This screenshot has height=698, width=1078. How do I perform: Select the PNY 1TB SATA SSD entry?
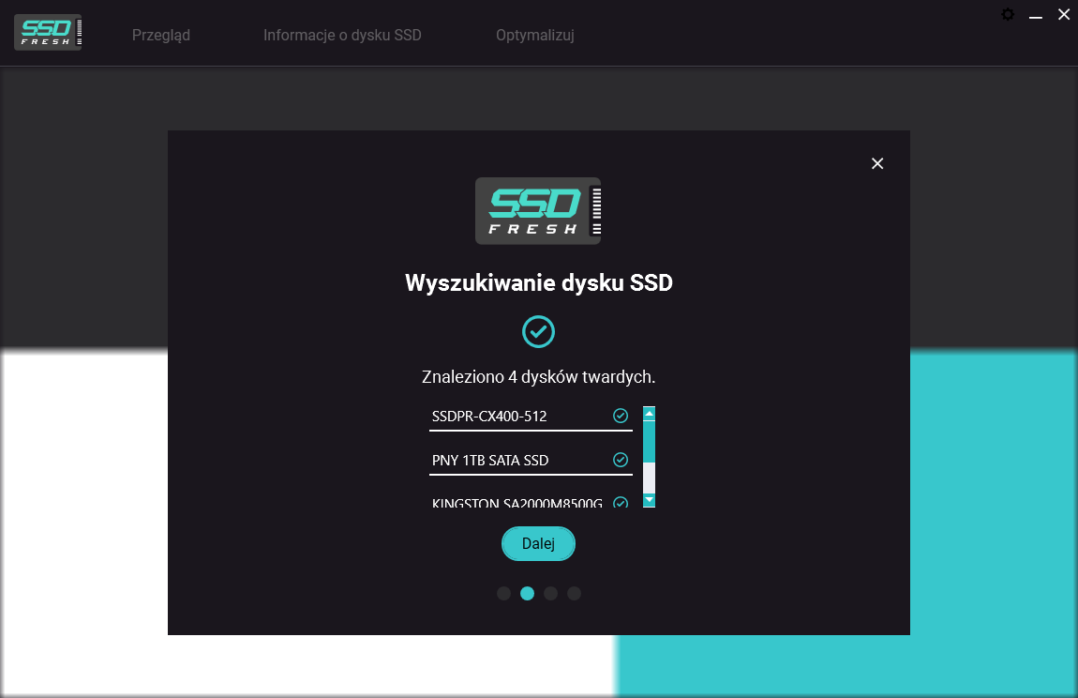tap(531, 461)
